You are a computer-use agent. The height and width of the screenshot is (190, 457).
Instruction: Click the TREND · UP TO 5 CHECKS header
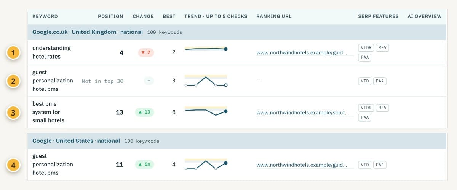click(216, 16)
